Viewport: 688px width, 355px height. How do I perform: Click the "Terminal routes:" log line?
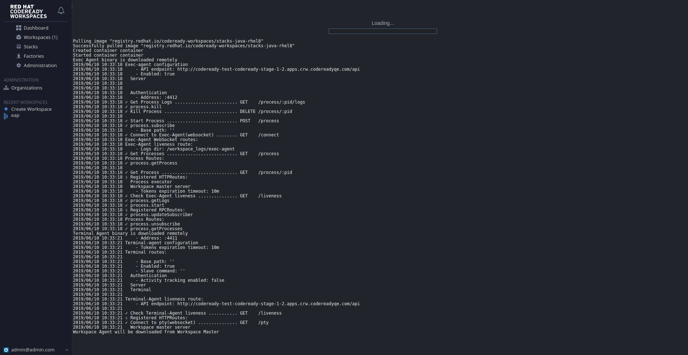coord(120,252)
